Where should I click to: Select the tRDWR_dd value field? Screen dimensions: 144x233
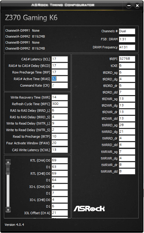127,118
